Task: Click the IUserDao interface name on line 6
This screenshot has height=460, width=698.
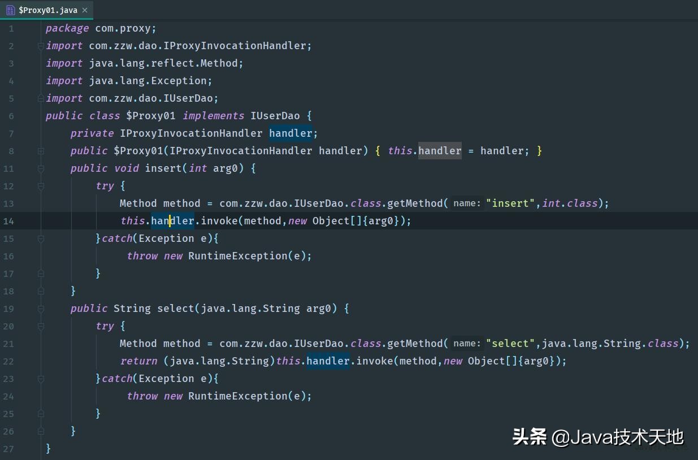Action: (275, 115)
